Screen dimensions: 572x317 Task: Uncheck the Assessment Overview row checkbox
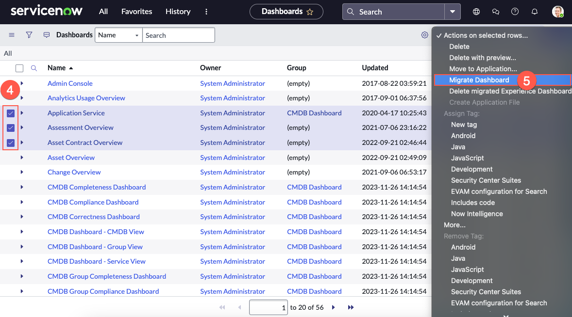coord(11,128)
